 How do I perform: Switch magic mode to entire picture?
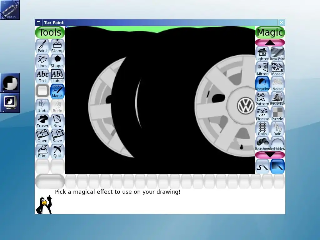pos(277,167)
